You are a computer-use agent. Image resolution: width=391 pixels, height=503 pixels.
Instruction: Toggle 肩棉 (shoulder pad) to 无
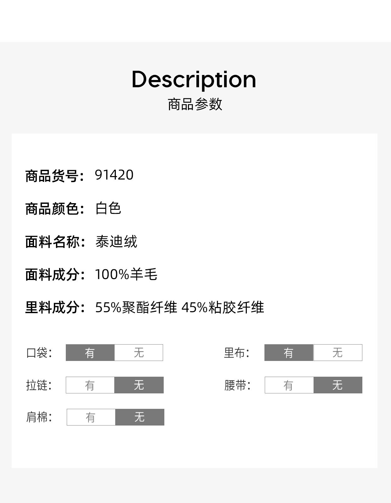pos(139,417)
